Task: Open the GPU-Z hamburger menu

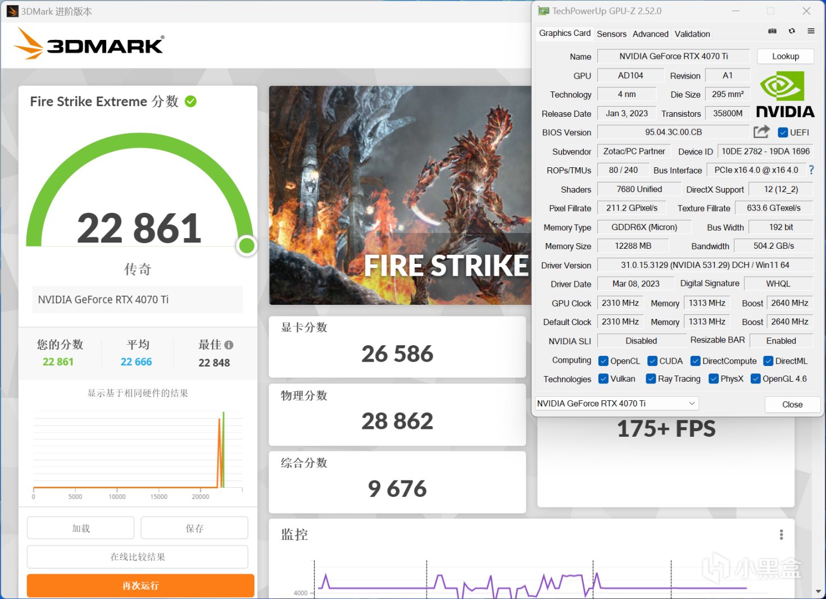Action: (x=811, y=31)
